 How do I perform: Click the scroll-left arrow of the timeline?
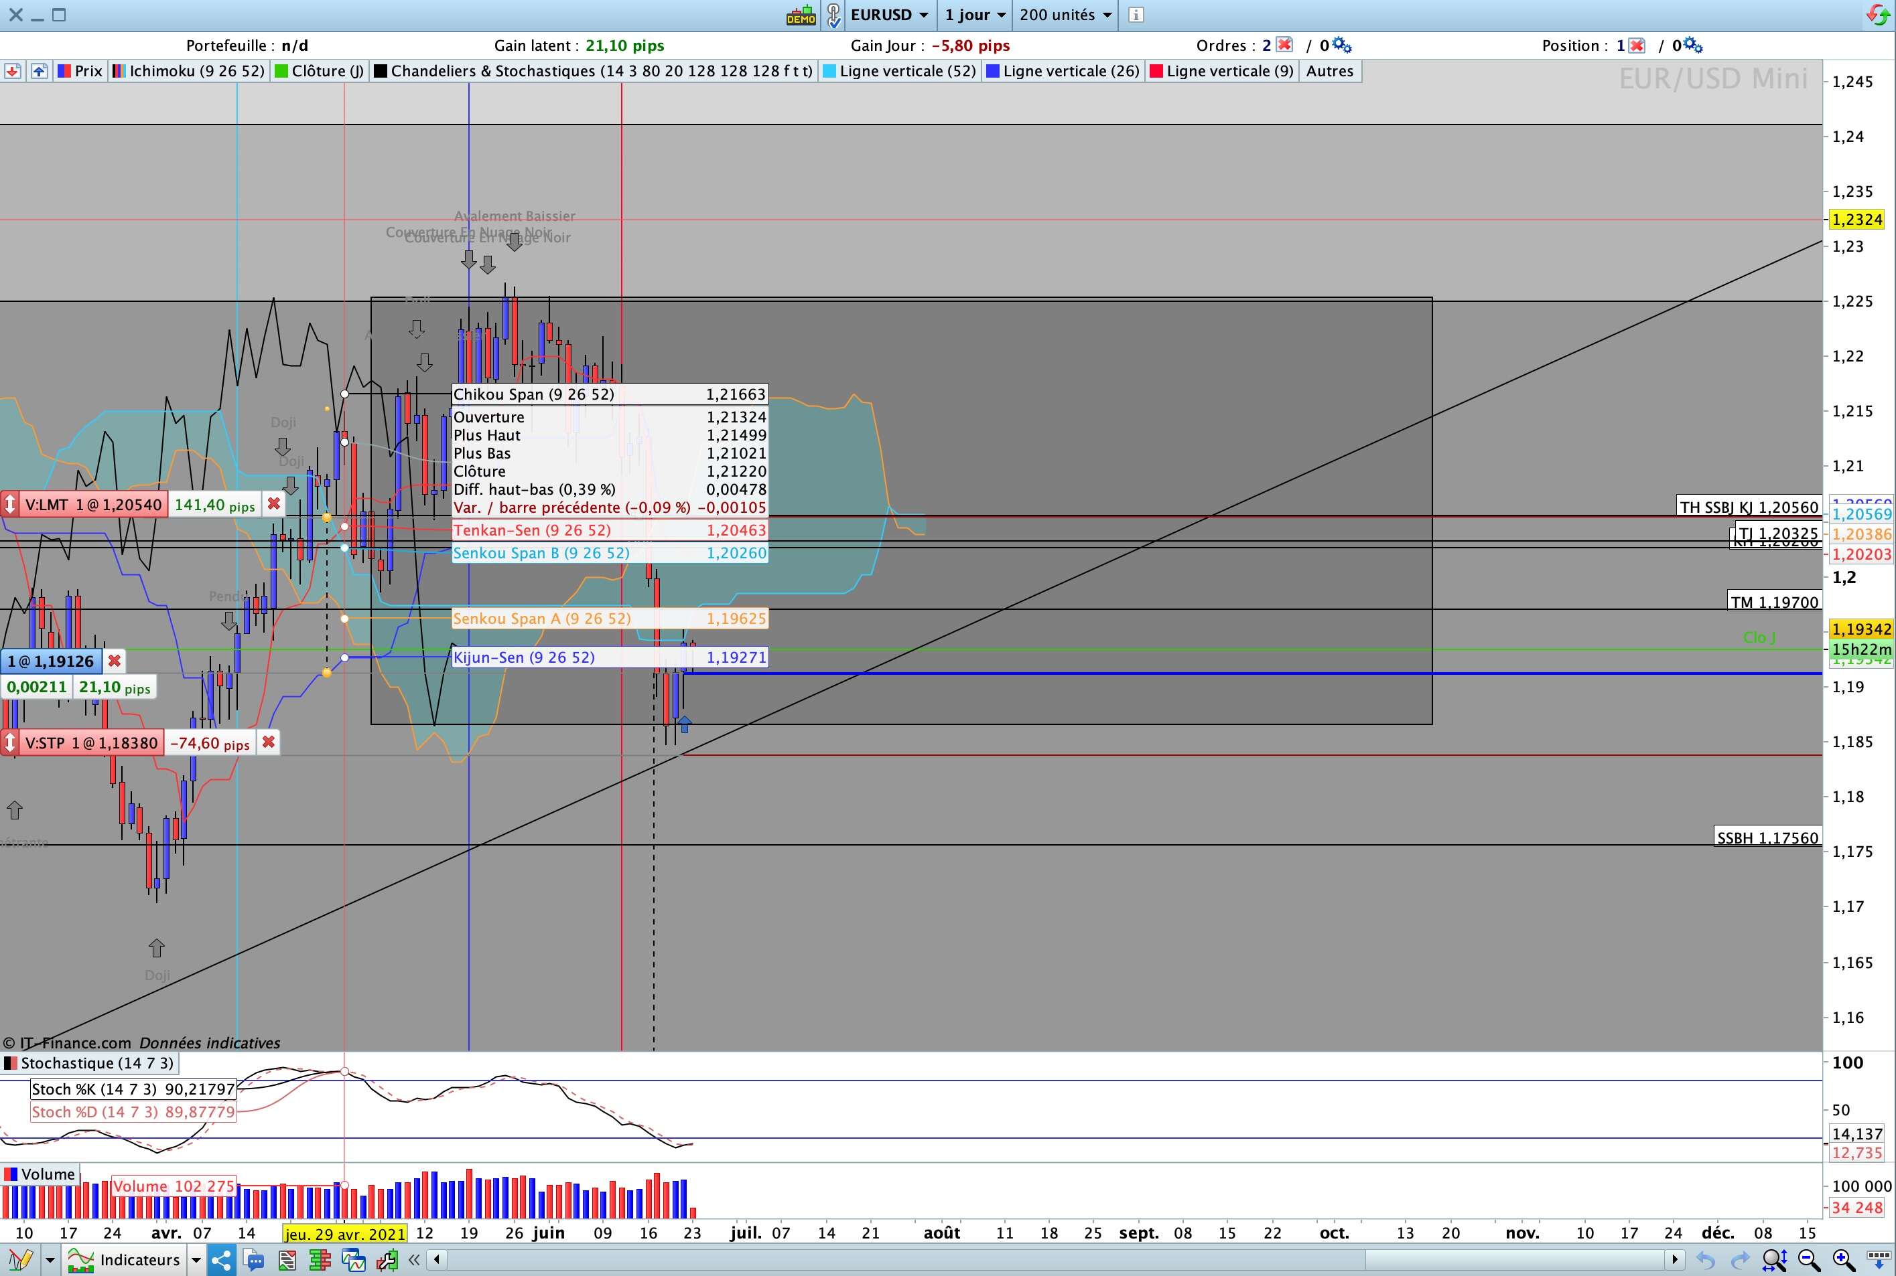pyautogui.click(x=437, y=1261)
